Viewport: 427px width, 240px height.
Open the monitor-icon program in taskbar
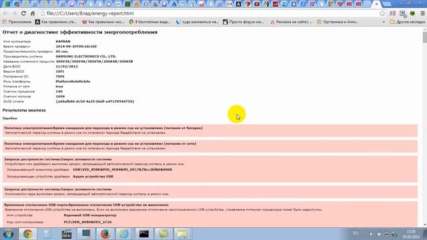tap(86, 234)
